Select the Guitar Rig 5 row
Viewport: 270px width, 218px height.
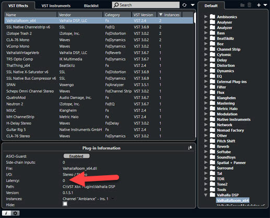[x=99, y=129]
